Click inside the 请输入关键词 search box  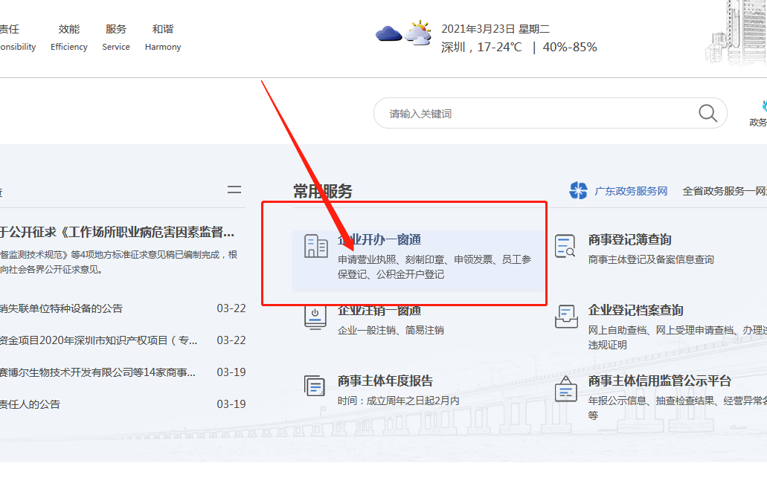tap(521, 112)
